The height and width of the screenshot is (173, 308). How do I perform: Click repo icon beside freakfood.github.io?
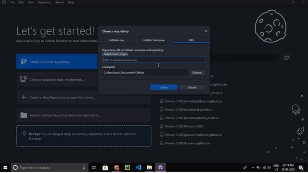162,110
